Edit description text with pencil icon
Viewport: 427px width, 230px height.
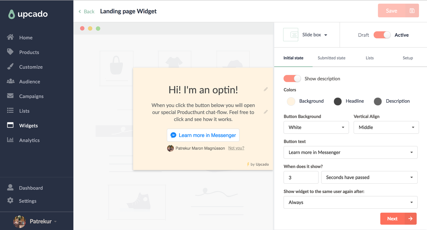[x=266, y=112]
